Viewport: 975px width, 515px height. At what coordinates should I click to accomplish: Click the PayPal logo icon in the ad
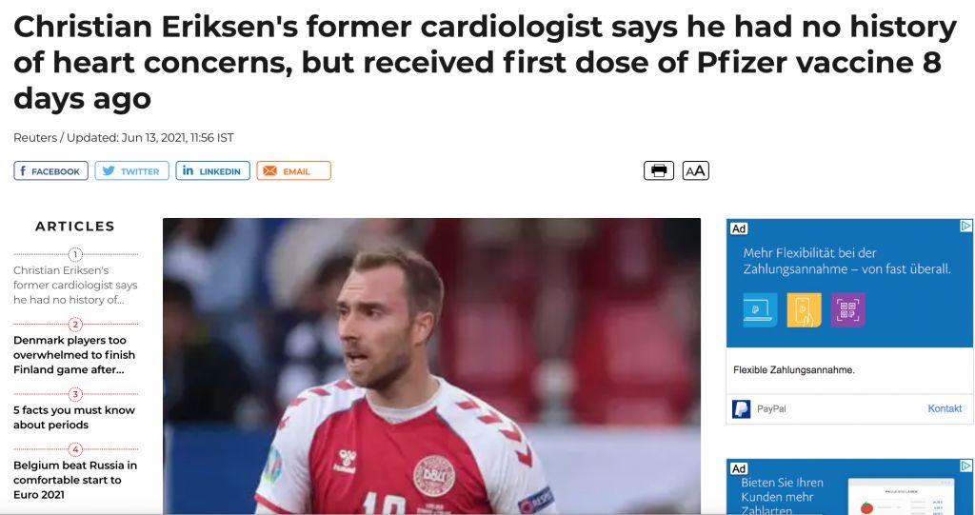click(742, 408)
